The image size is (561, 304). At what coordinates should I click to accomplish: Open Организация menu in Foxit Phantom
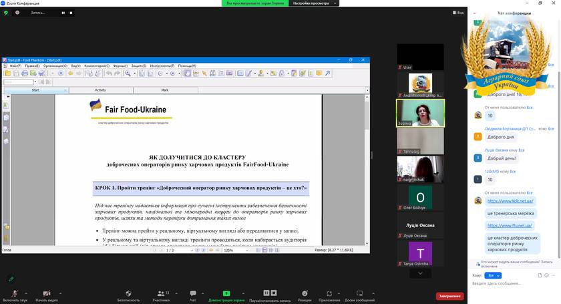(x=55, y=66)
